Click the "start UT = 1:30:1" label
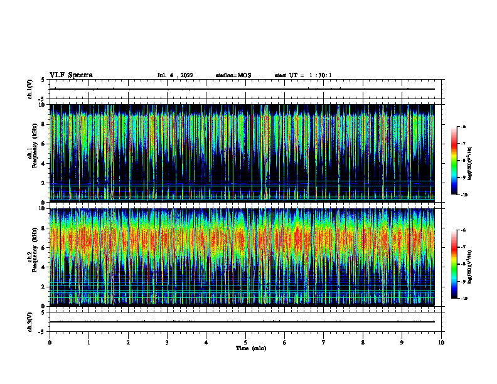The image size is (497, 384). click(x=303, y=75)
